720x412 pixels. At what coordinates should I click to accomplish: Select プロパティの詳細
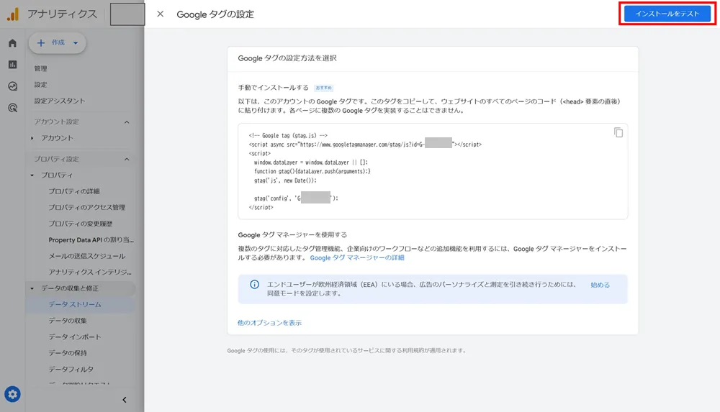[74, 191]
